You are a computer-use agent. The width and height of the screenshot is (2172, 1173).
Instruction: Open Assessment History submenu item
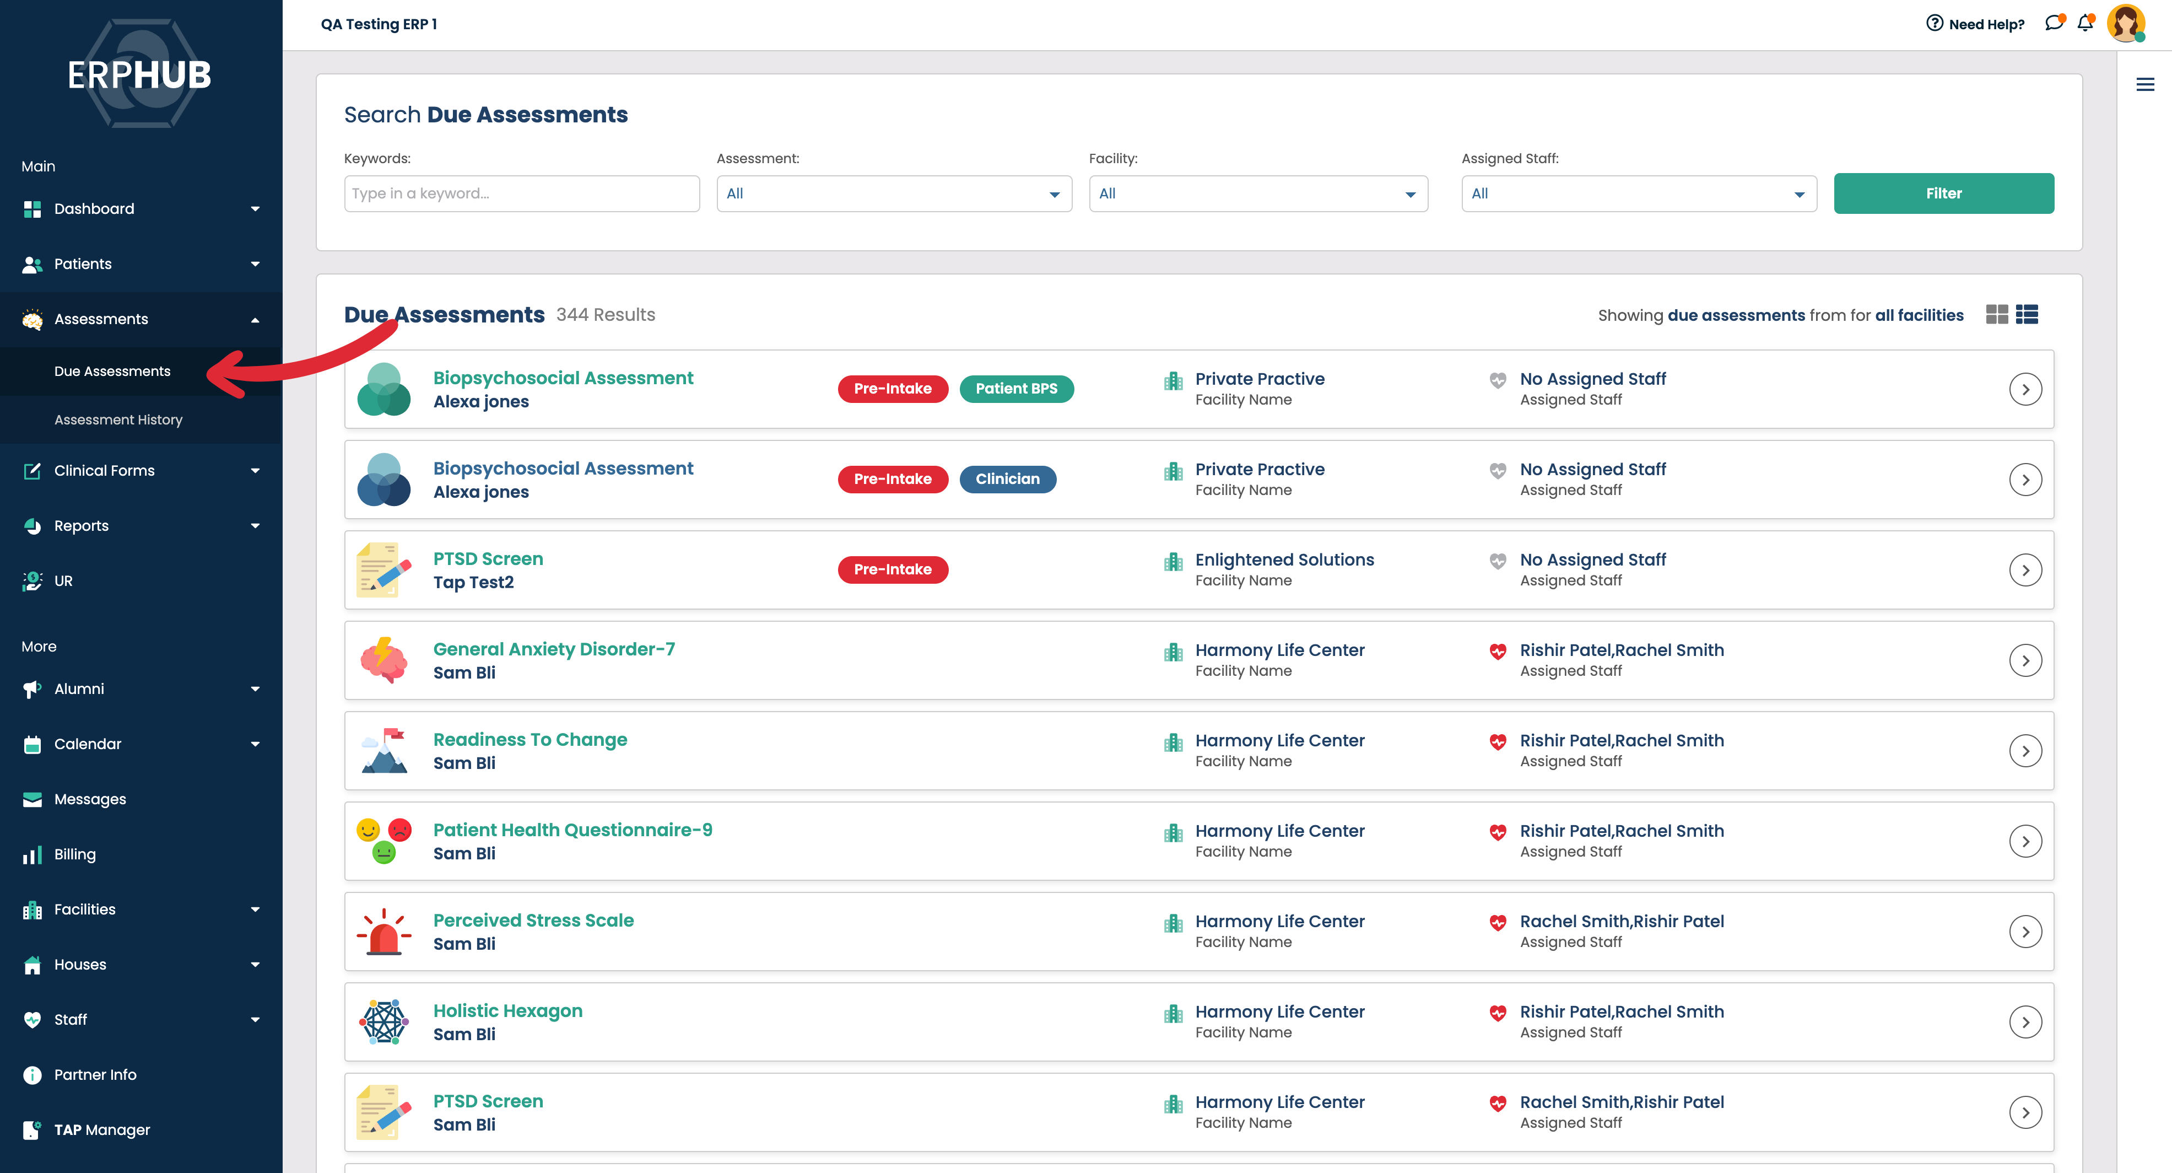tap(118, 420)
